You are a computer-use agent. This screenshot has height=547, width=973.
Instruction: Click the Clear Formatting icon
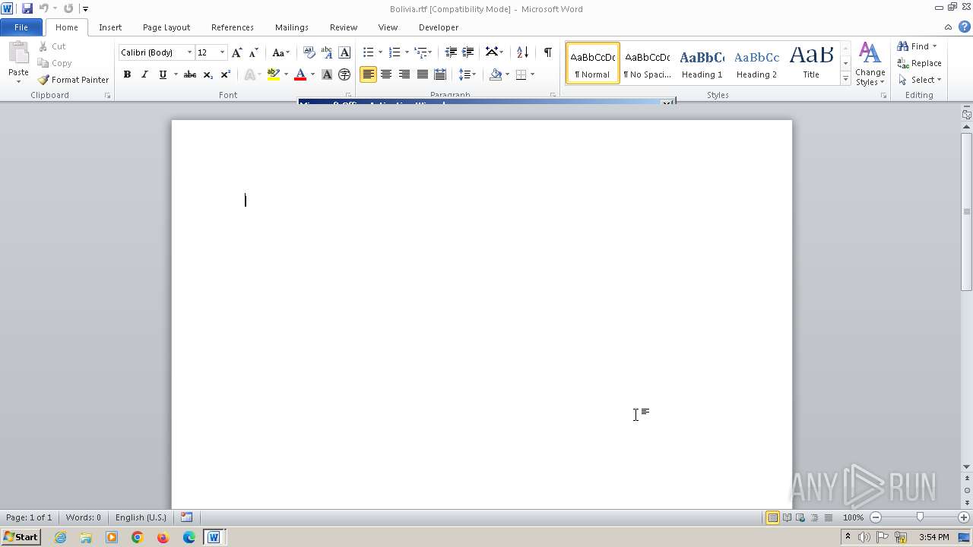coord(309,52)
